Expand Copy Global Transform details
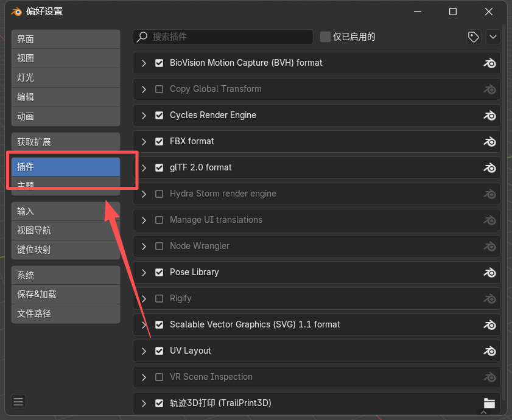This screenshot has height=420, width=512. click(144, 89)
